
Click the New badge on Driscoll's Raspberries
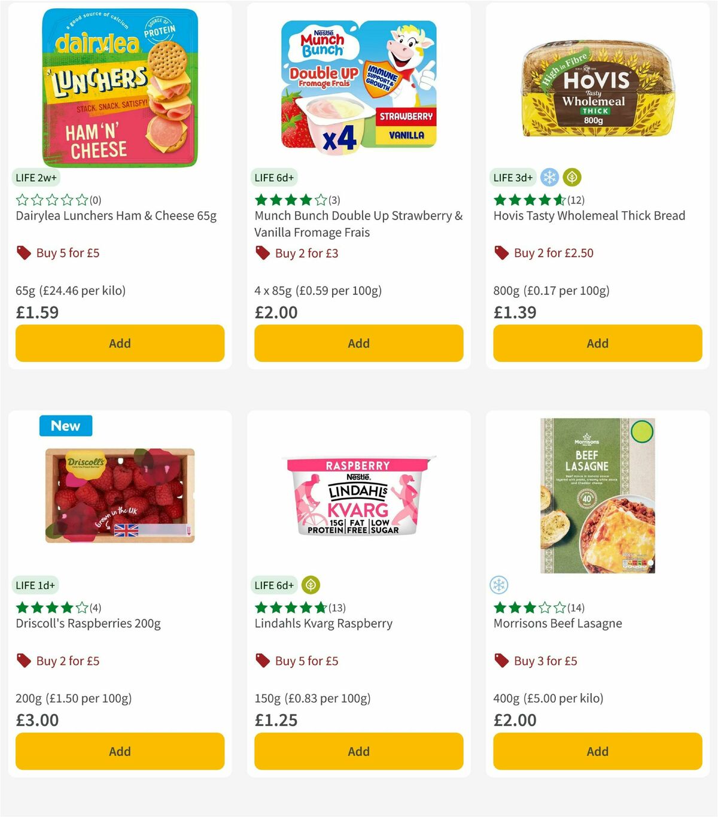coord(66,425)
